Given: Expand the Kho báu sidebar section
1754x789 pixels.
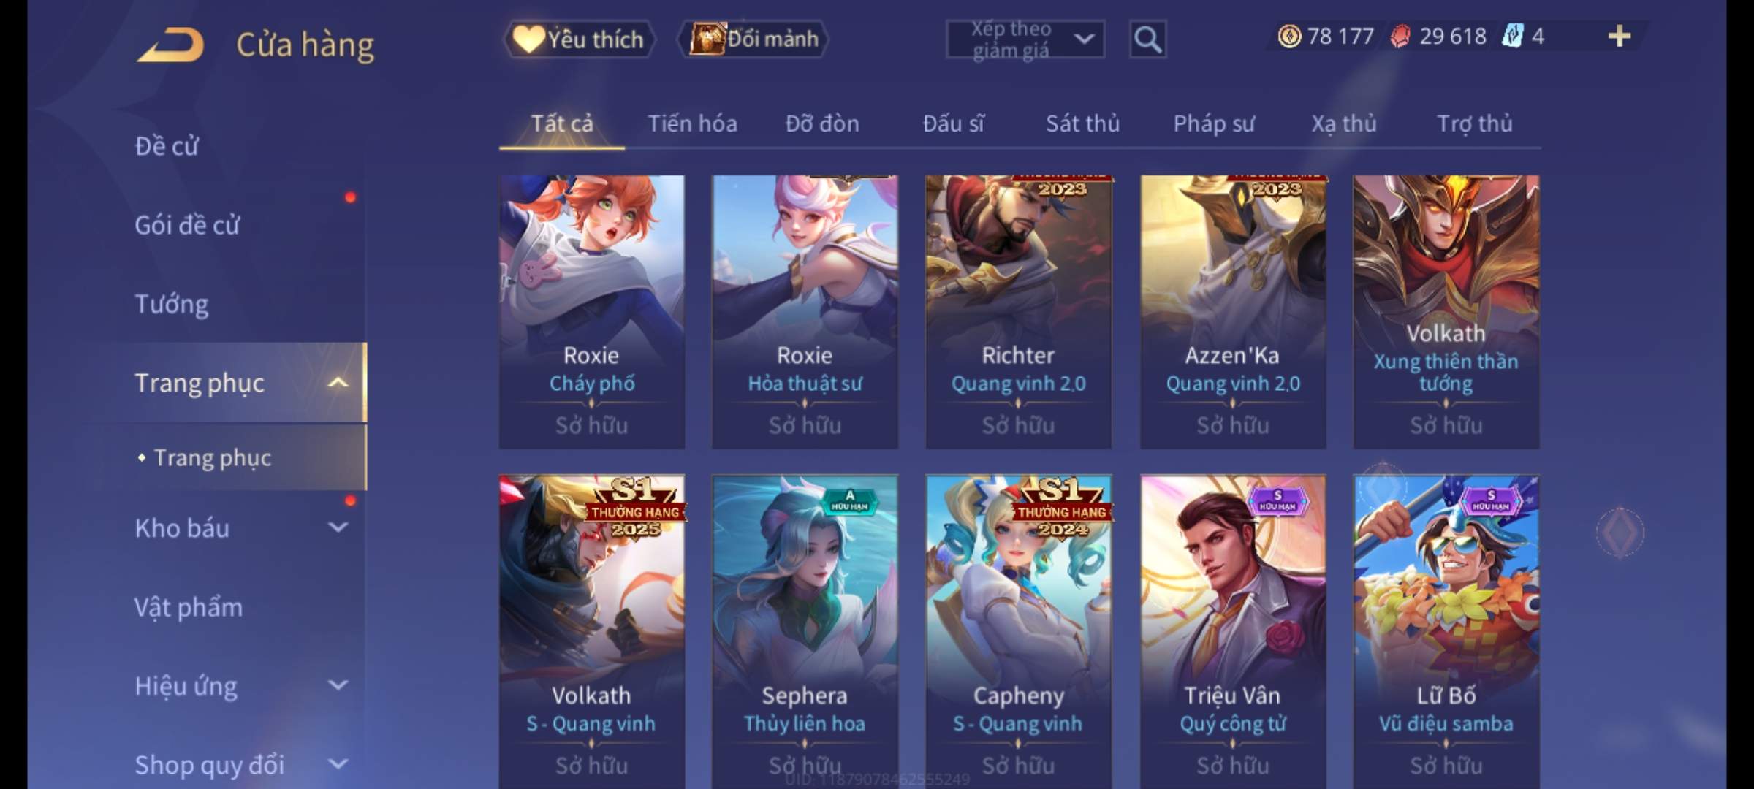Looking at the screenshot, I should click(x=338, y=527).
